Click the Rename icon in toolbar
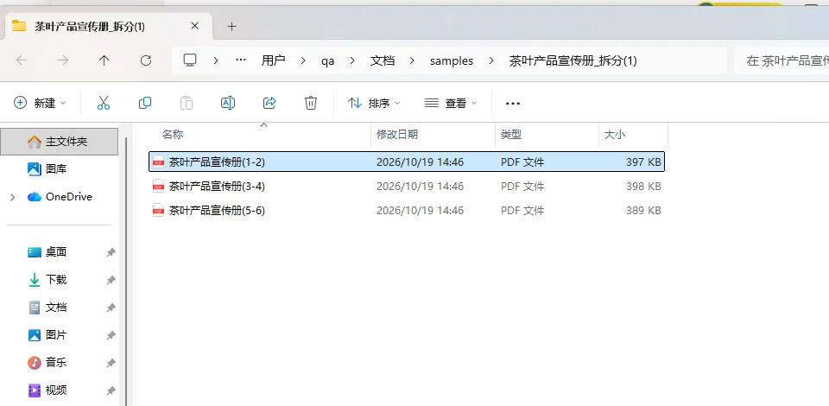 click(228, 103)
